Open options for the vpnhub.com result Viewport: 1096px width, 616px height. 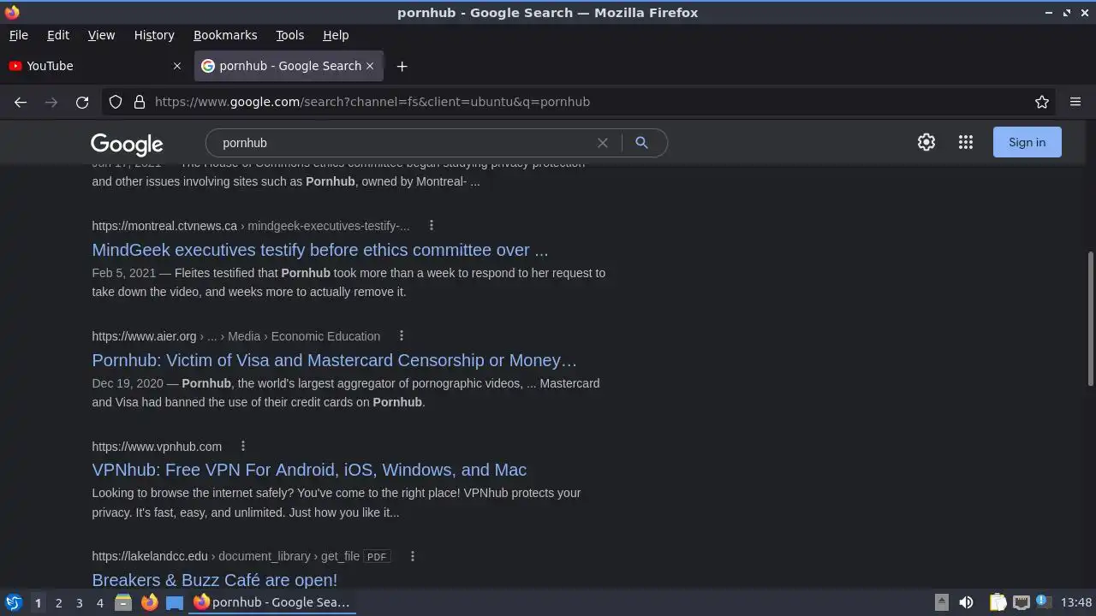pyautogui.click(x=243, y=447)
